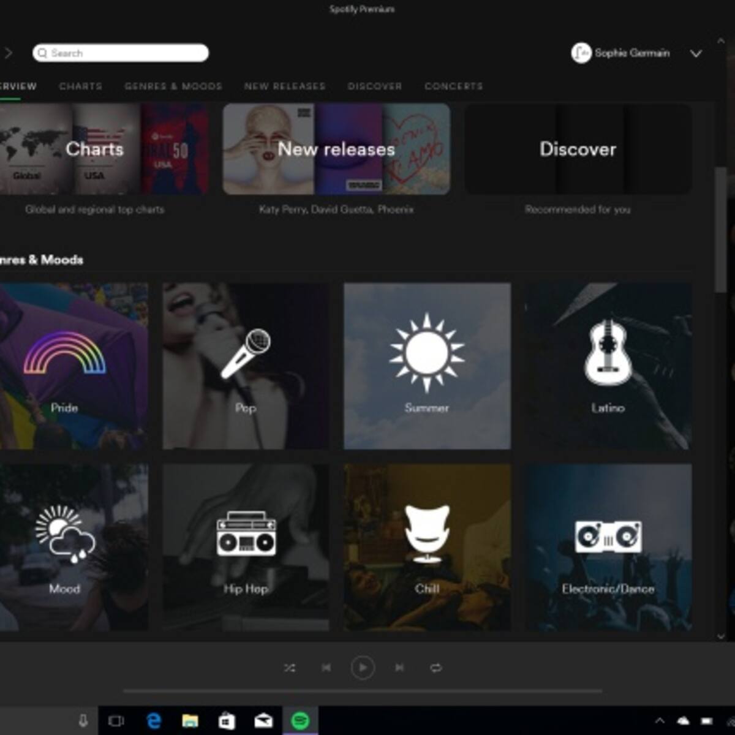Switch to the Discover tab
735x735 pixels.
click(x=375, y=86)
